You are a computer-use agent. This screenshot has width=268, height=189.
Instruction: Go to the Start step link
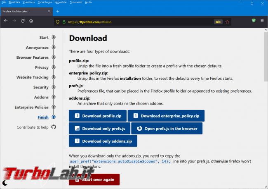pyautogui.click(x=44, y=37)
